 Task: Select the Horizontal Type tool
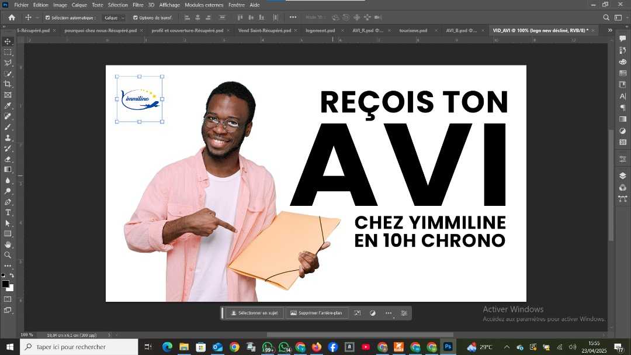pos(8,212)
